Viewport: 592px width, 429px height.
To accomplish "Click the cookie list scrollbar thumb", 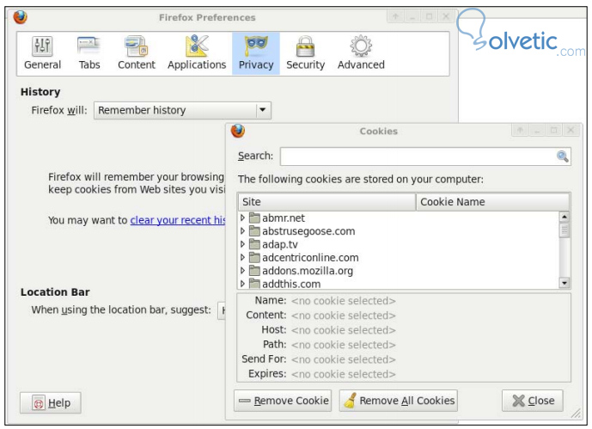I will [565, 230].
